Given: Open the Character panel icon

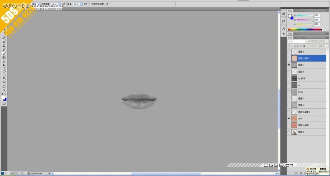Looking at the screenshot, I should [x=283, y=29].
